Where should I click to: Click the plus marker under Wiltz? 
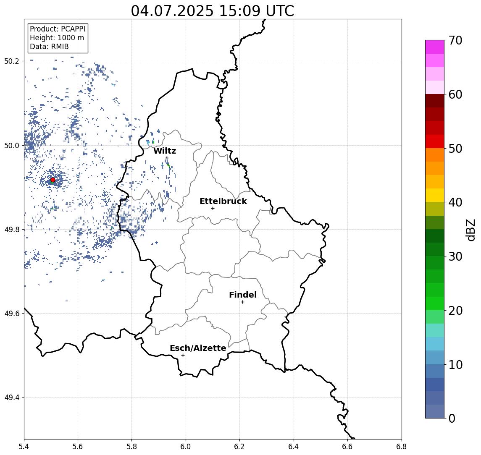(x=167, y=158)
